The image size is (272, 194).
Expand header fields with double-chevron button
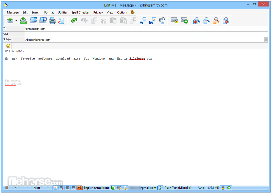266,40
